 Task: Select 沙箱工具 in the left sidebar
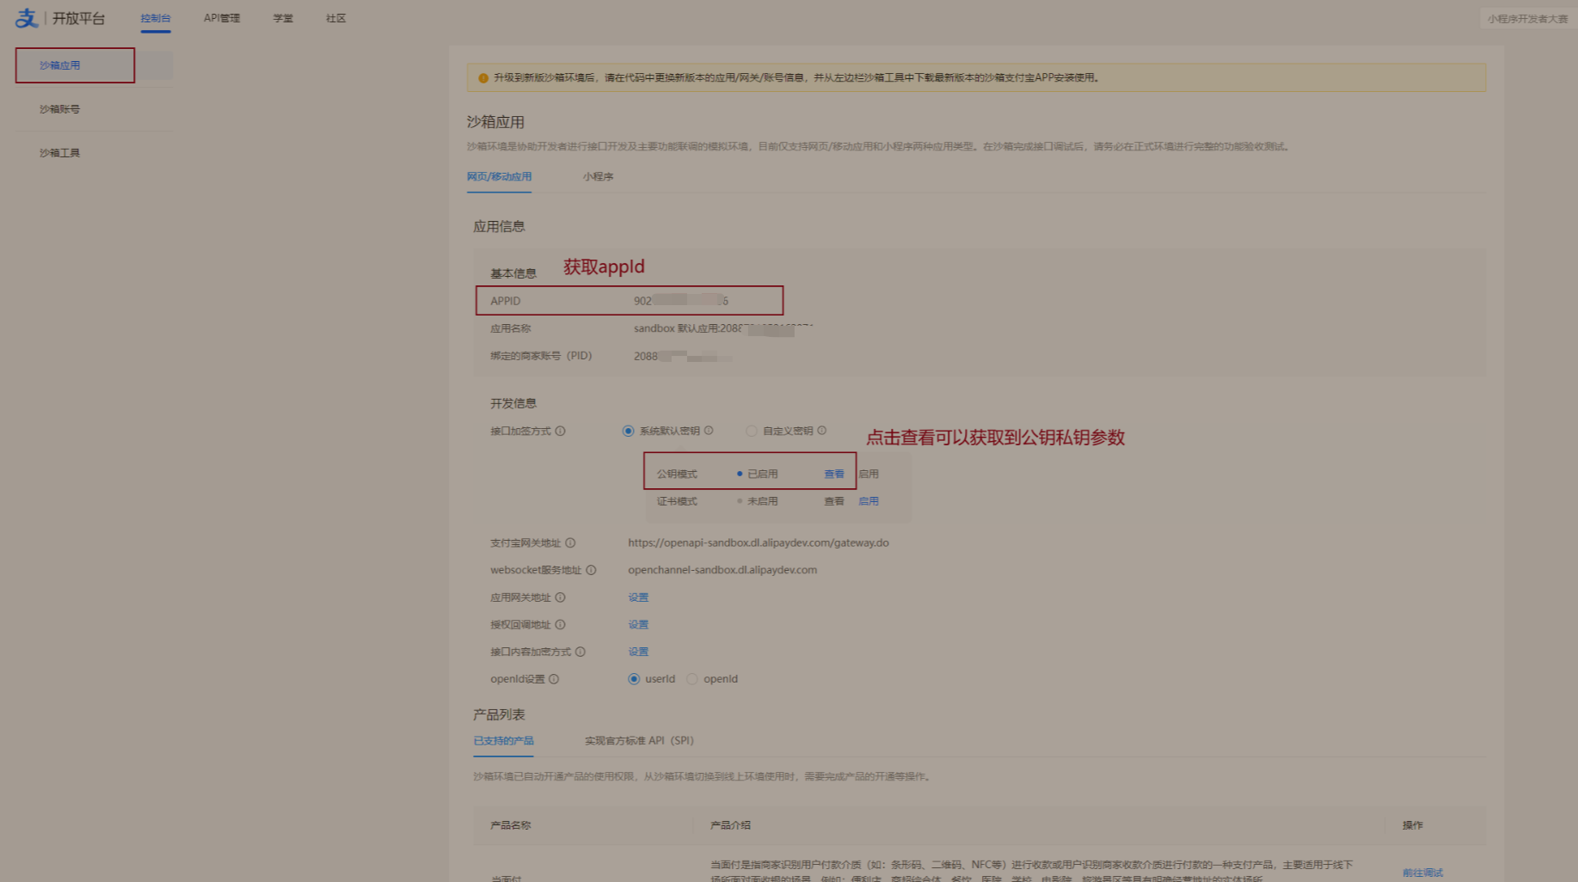[59, 153]
